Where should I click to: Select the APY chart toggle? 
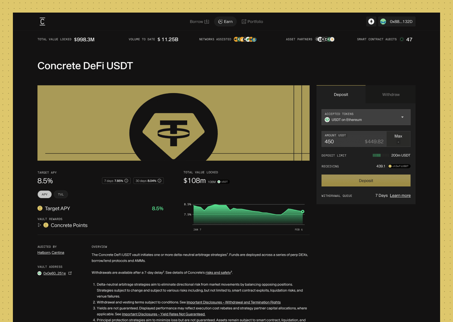tap(44, 194)
